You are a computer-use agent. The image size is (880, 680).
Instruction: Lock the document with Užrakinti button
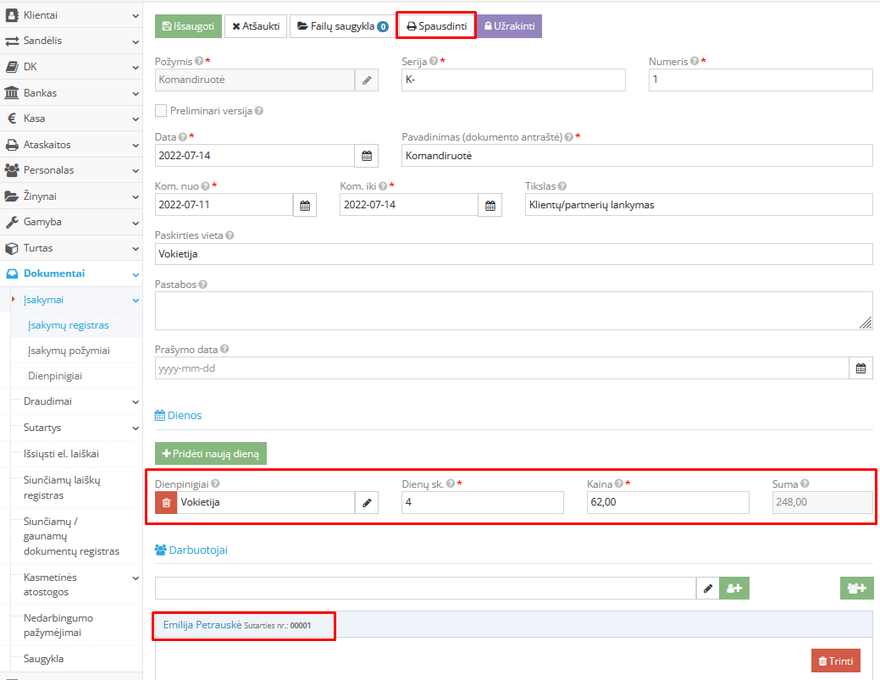(x=509, y=26)
